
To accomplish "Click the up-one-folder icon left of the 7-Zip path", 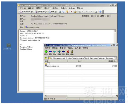I will click(x=46, y=58).
